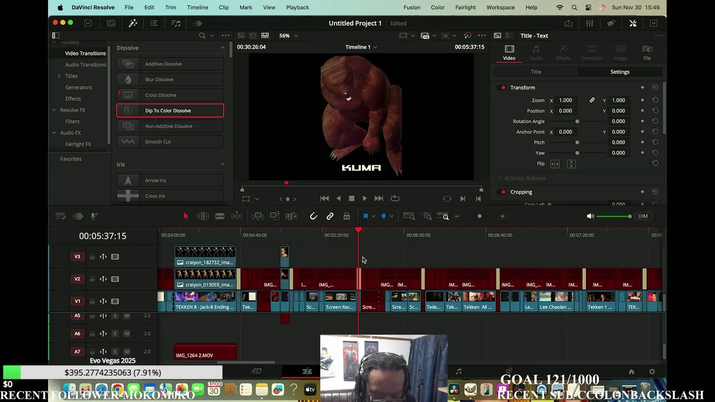Stop playback in viewer
The image size is (715, 402).
[x=351, y=198]
